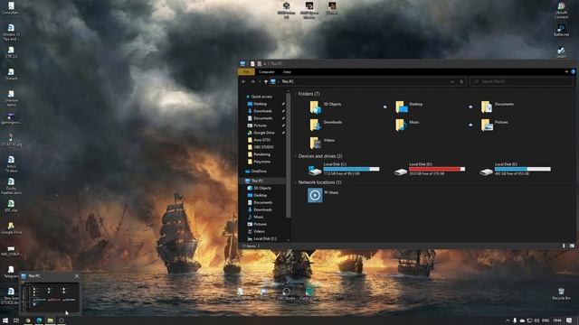Select the Local Disk (E:) drive icon
The image size is (579, 325).
[486, 172]
